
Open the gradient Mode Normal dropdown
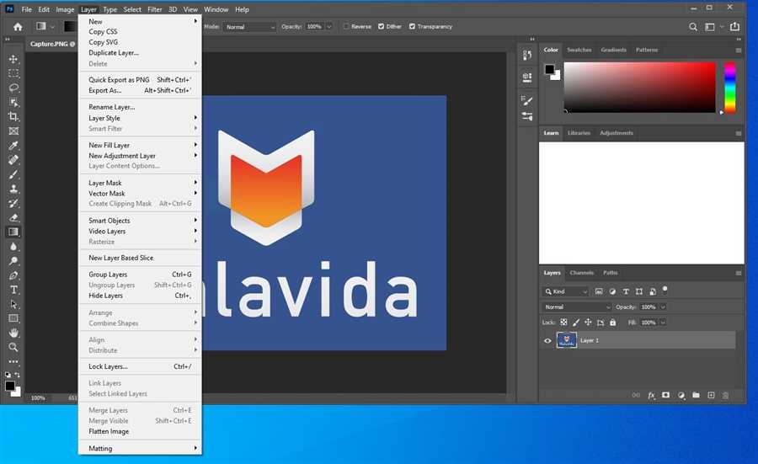pyautogui.click(x=249, y=27)
